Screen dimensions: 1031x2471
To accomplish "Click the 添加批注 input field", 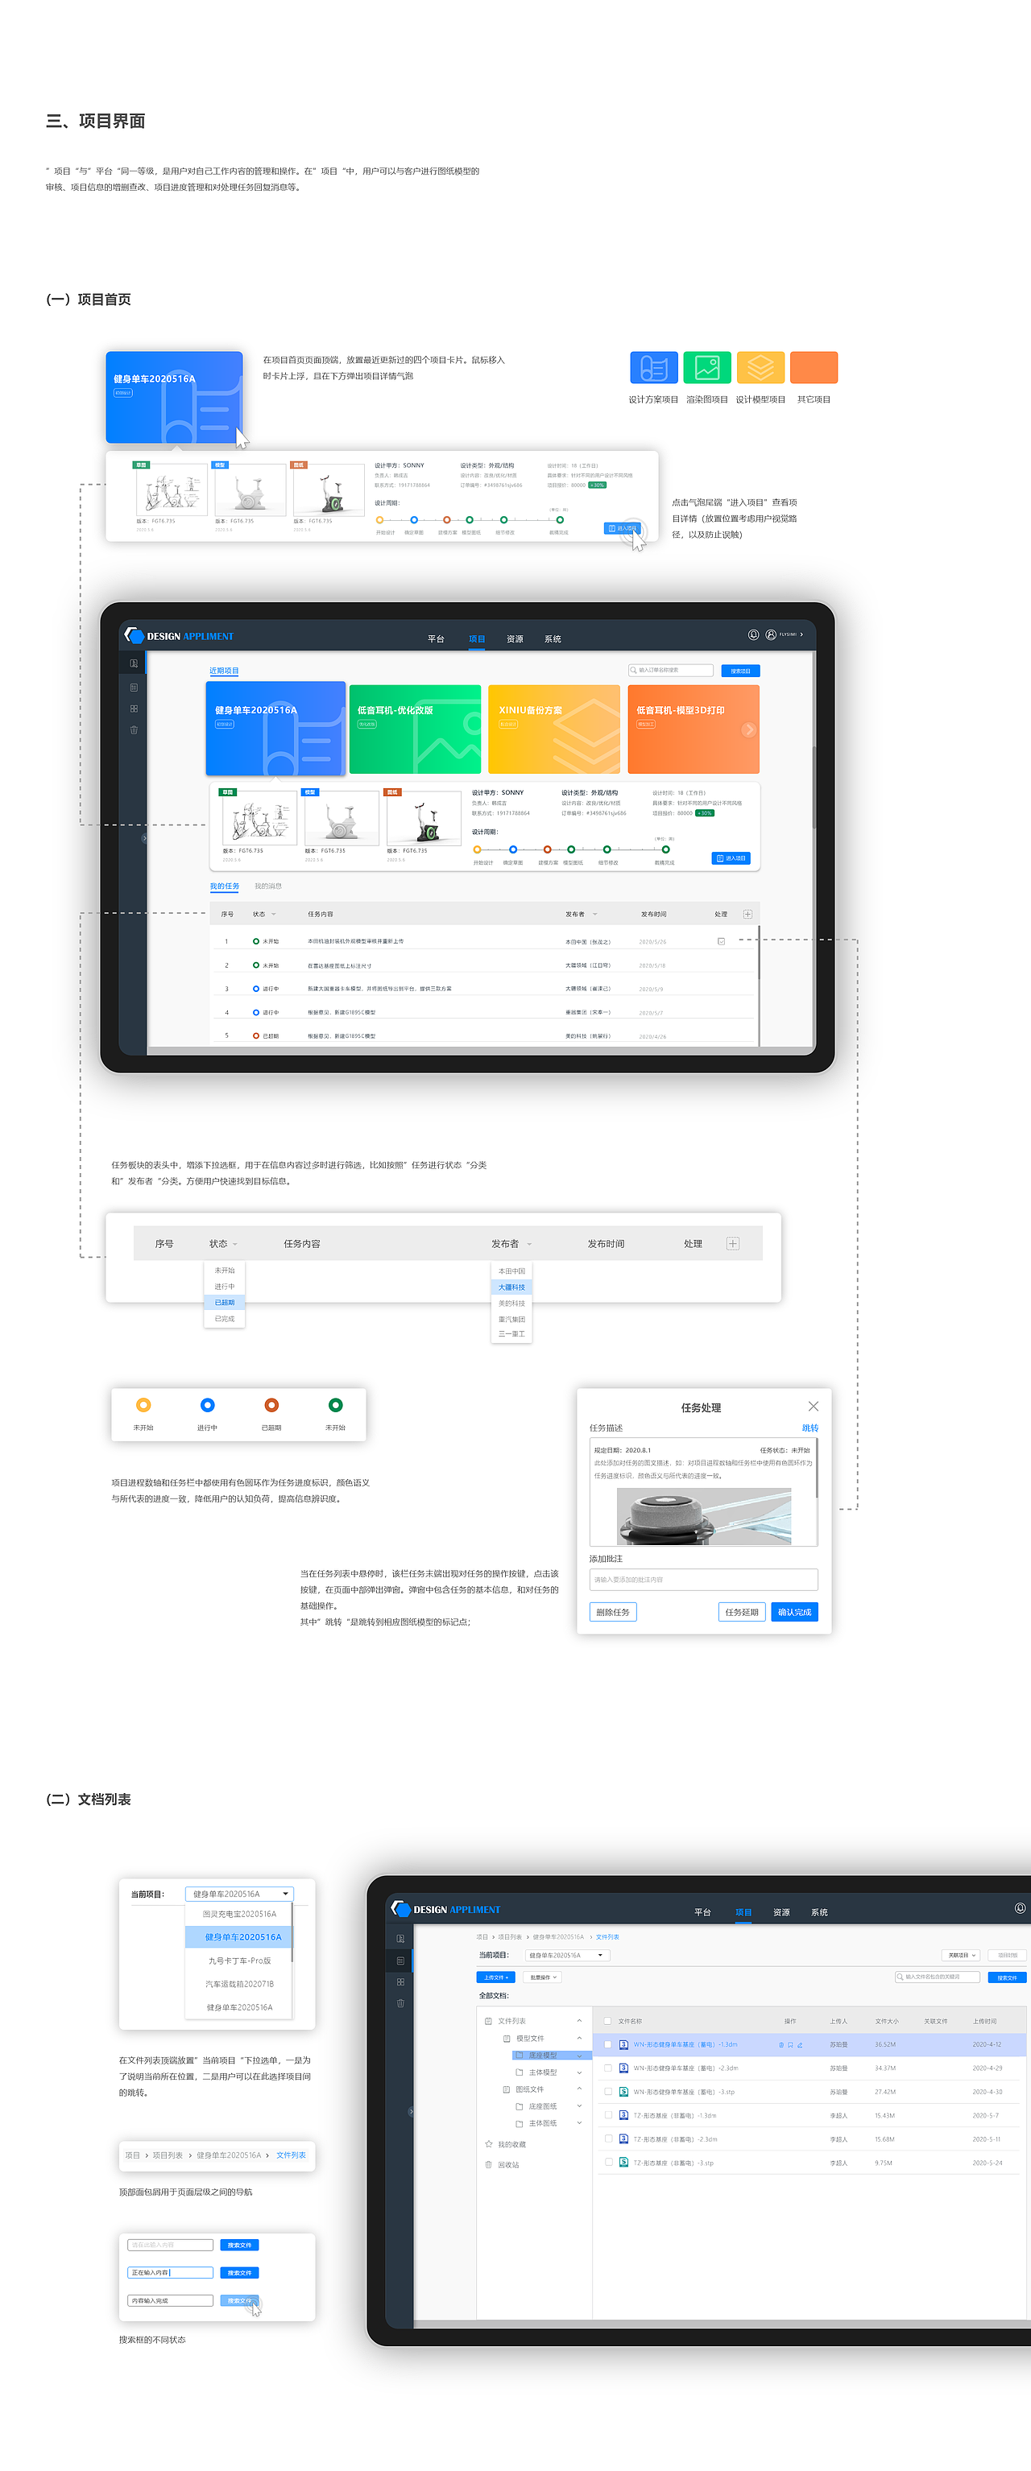I will (x=704, y=1579).
